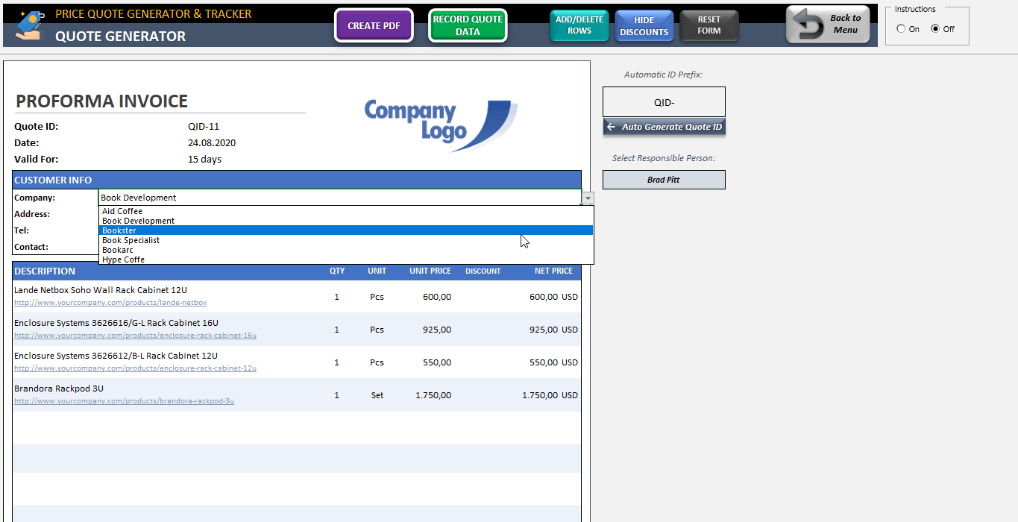The width and height of the screenshot is (1018, 522).
Task: Pick Book Specialist from the list
Action: 346,240
